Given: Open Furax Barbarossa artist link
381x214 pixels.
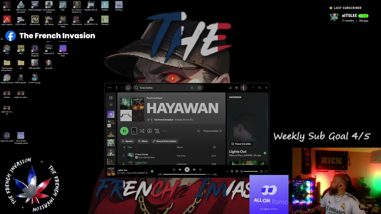Looking at the screenshot, I should 146,158.
